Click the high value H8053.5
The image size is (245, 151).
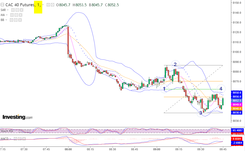point(79,5)
